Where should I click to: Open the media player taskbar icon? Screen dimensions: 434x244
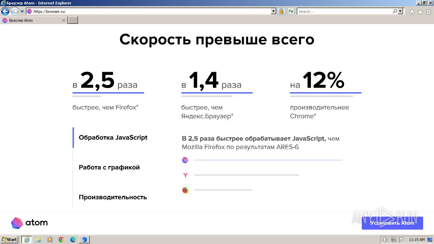pyautogui.click(x=50, y=240)
